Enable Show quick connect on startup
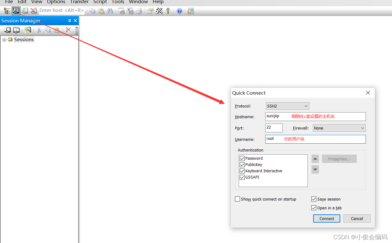This screenshot has height=243, width=392. click(x=237, y=199)
